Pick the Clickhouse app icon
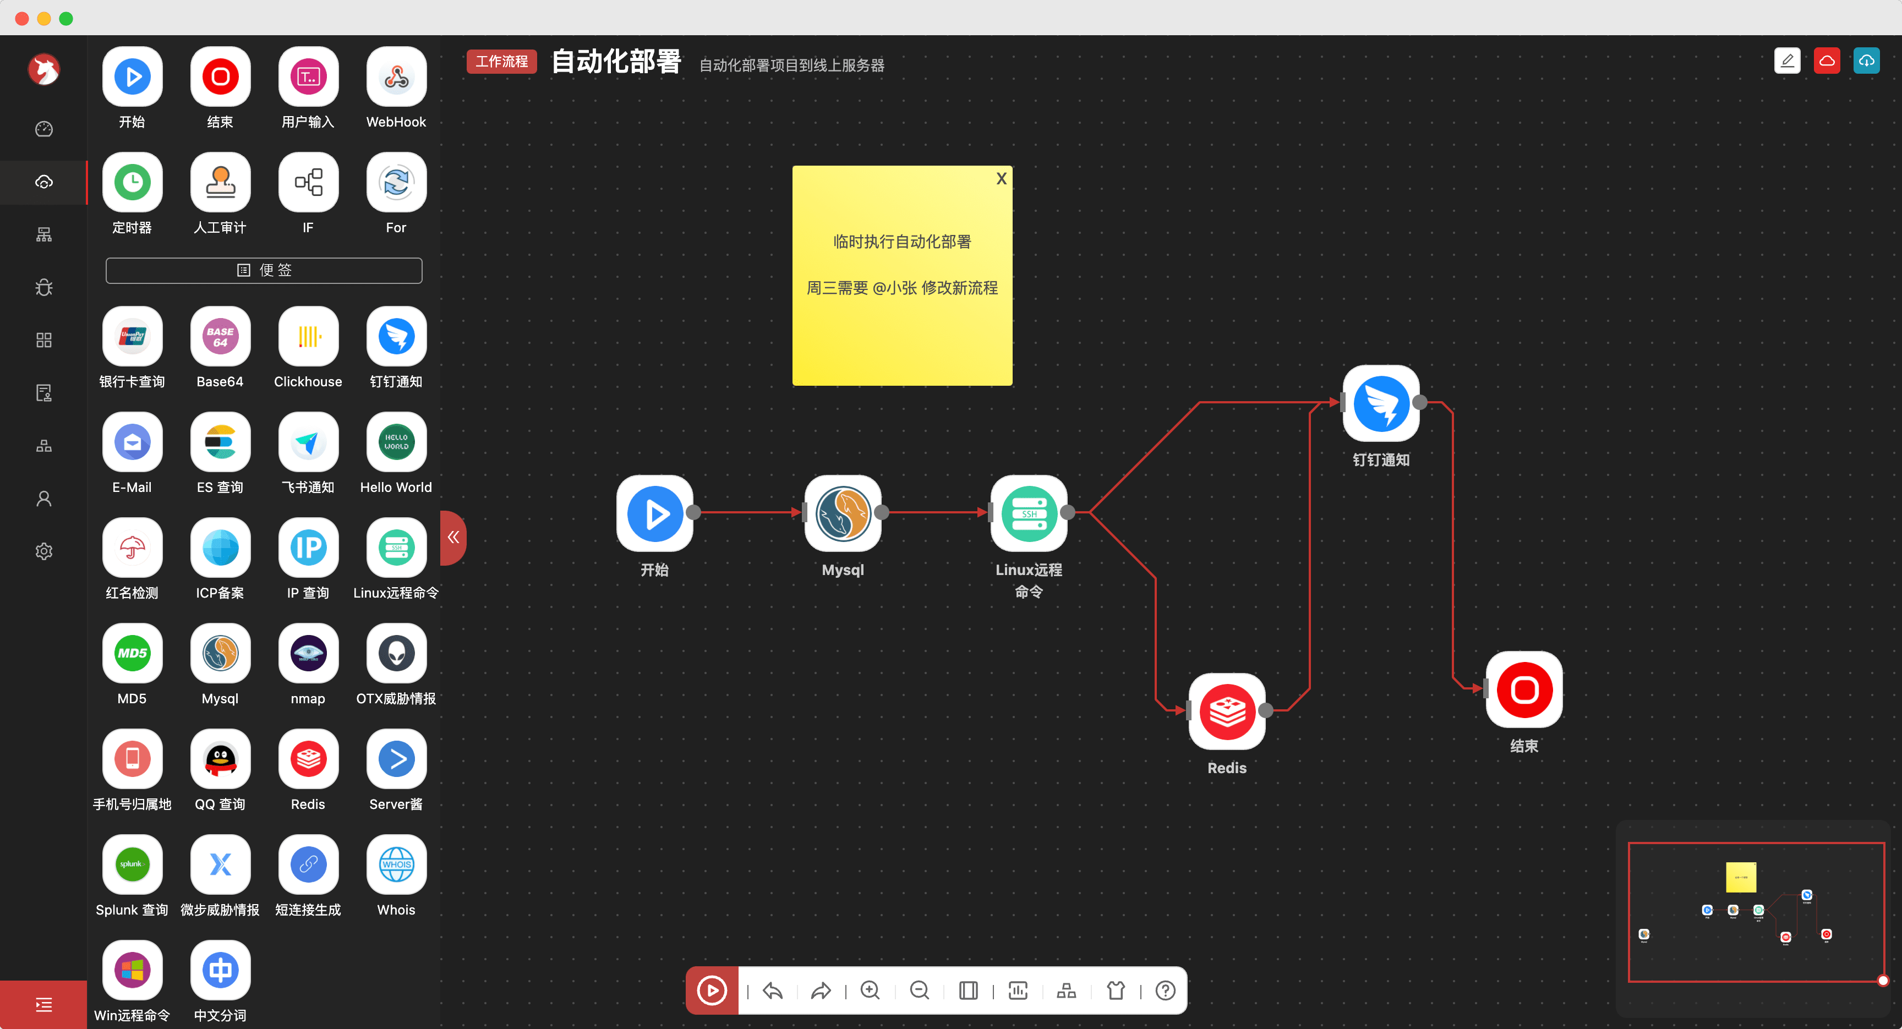Viewport: 1902px width, 1029px height. point(308,337)
